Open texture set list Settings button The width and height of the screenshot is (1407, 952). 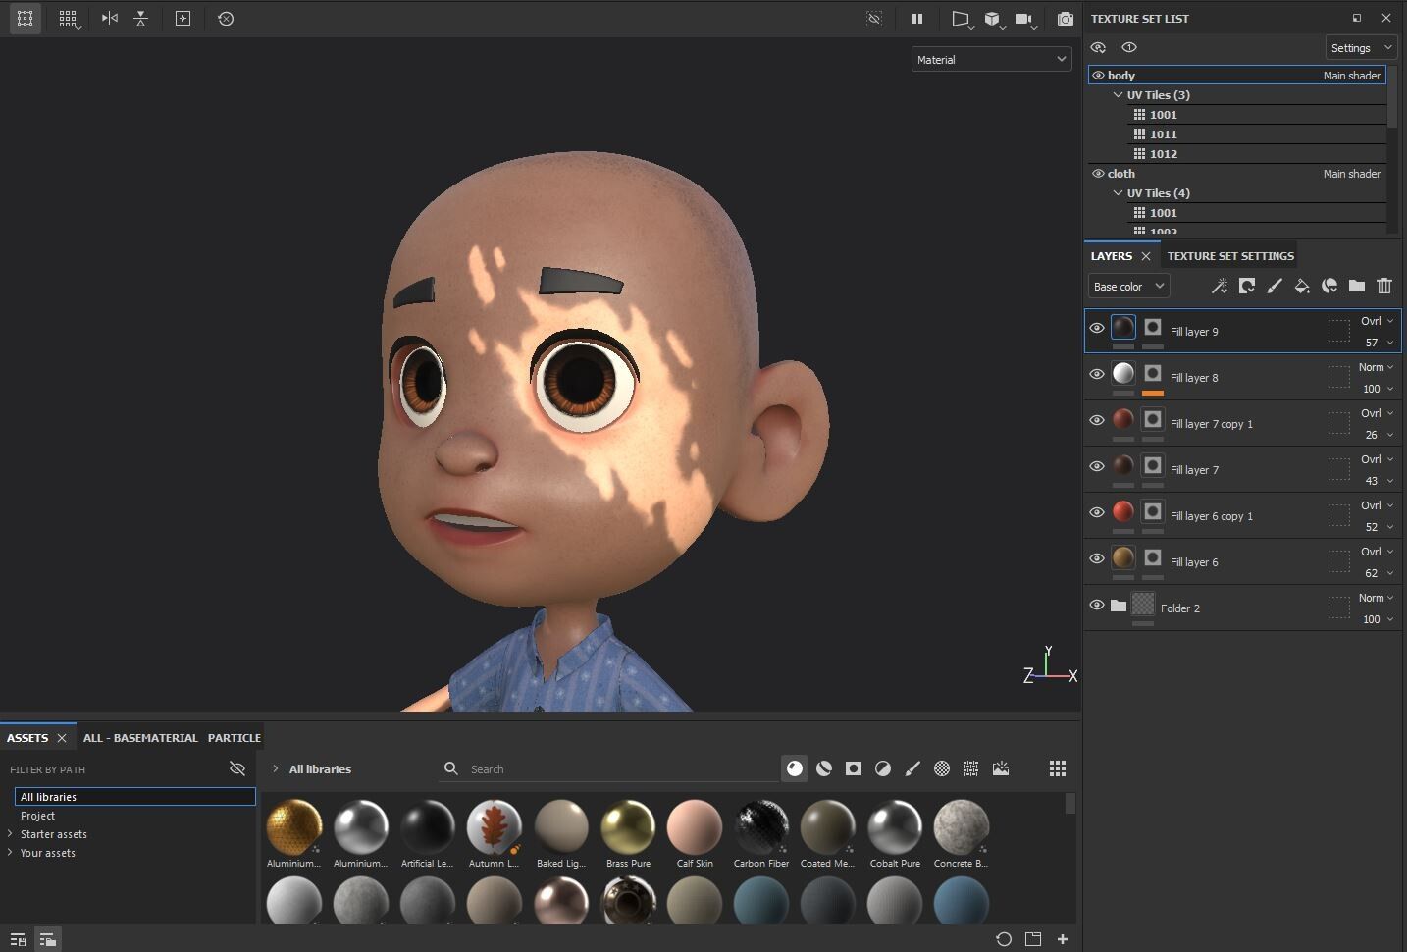(1361, 48)
